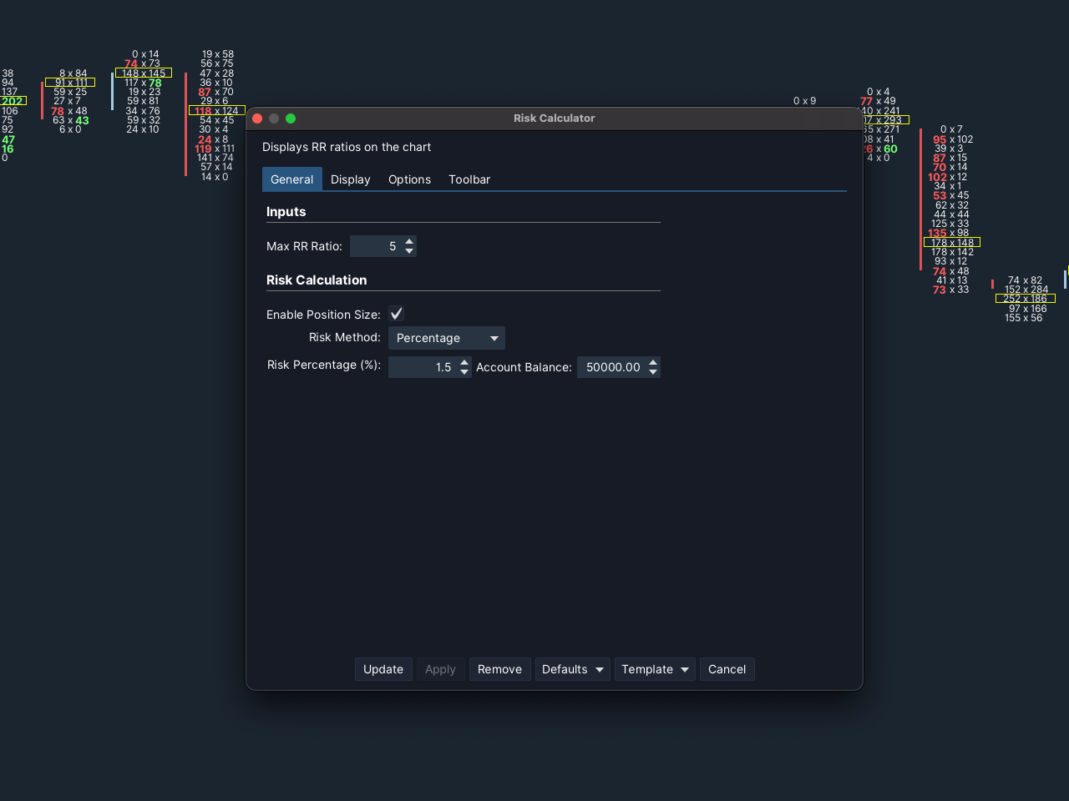The image size is (1069, 801).
Task: Decrement Risk Percentage stepper down arrow
Action: tap(464, 372)
